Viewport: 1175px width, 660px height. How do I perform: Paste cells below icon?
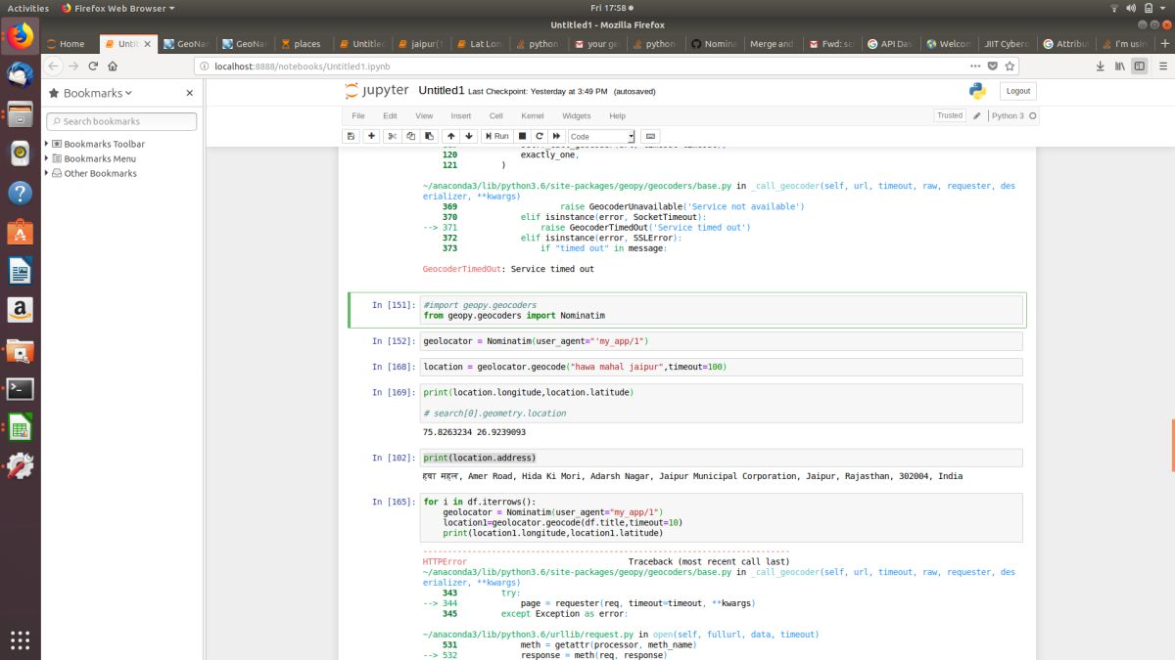429,136
